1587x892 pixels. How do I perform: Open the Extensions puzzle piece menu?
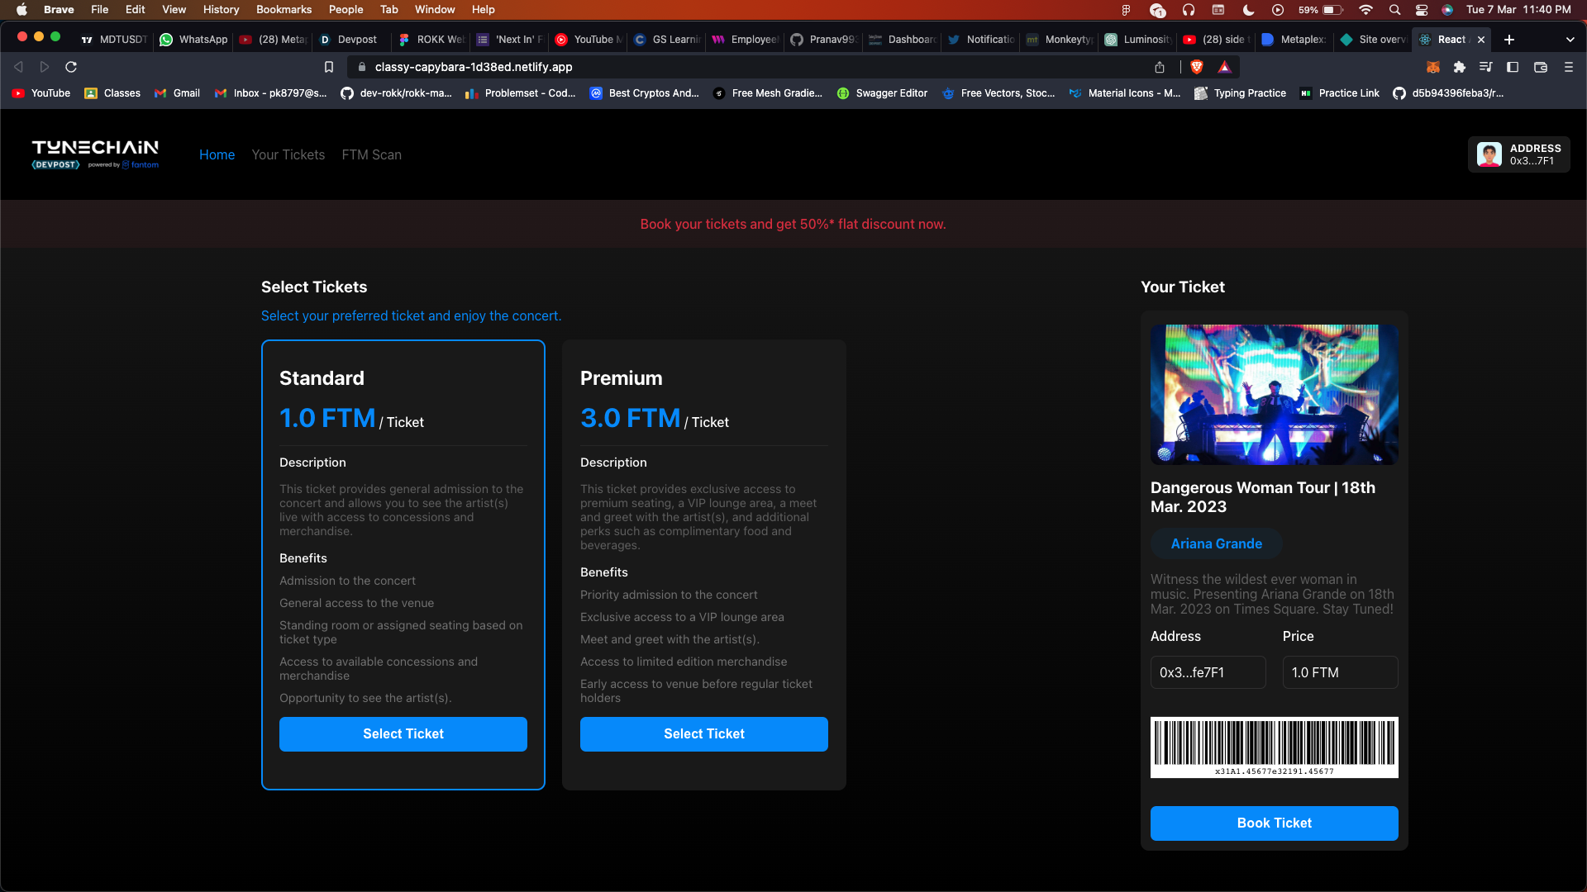pos(1460,67)
